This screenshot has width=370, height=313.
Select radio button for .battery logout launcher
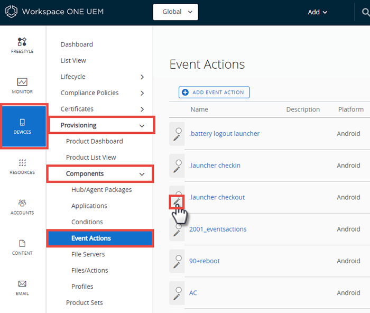[179, 131]
